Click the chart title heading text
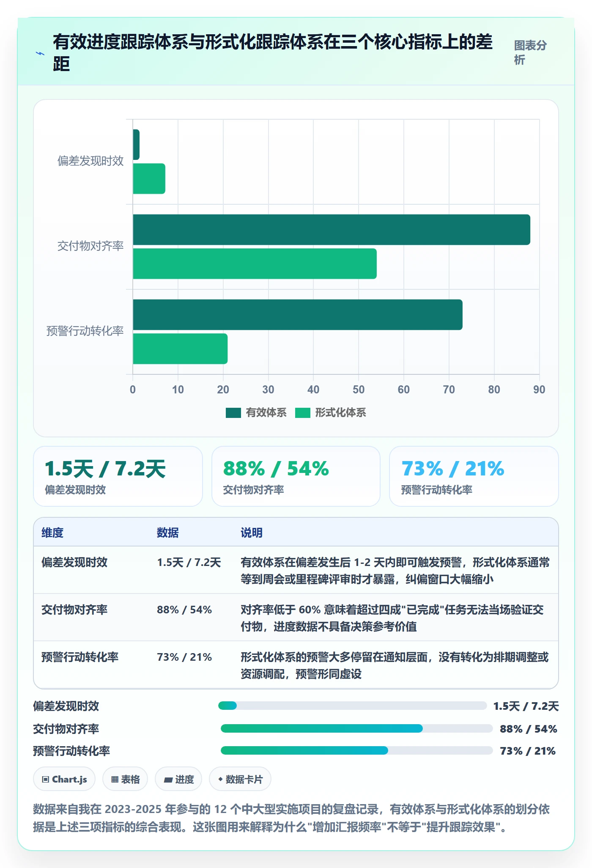The image size is (592, 868). [x=273, y=53]
